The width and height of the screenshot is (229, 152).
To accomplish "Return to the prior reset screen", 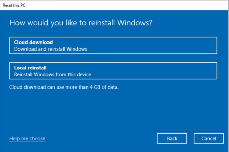I will [x=172, y=138].
